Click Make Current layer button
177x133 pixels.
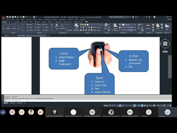(x=96, y=27)
